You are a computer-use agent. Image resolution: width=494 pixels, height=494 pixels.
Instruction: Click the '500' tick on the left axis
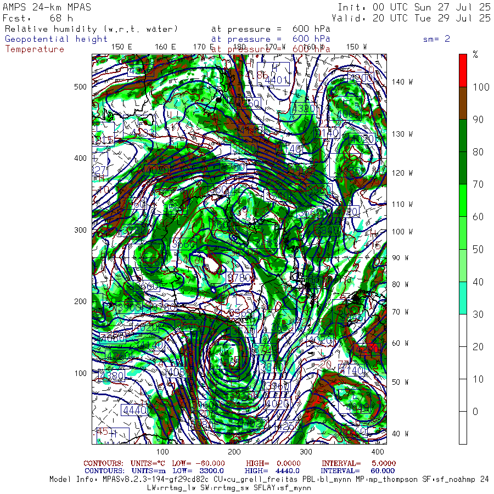pyautogui.click(x=80, y=87)
